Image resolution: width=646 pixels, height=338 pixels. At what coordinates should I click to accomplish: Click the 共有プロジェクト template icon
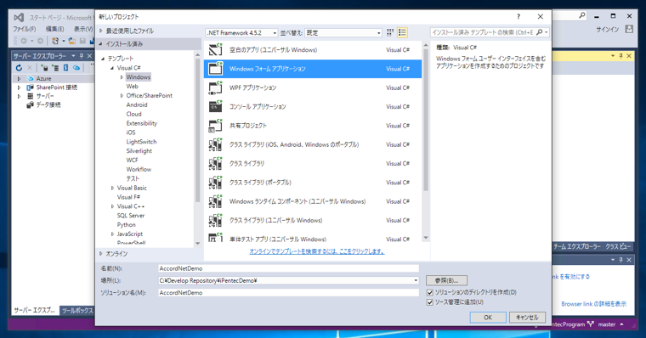pyautogui.click(x=215, y=125)
